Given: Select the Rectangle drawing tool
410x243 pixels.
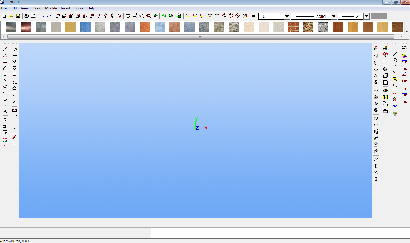Looking at the screenshot, I should 5,62.
